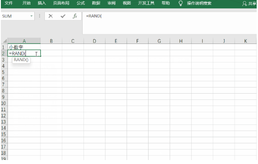Click the Share person icon
The width and height of the screenshot is (258, 164).
pyautogui.click(x=244, y=4)
